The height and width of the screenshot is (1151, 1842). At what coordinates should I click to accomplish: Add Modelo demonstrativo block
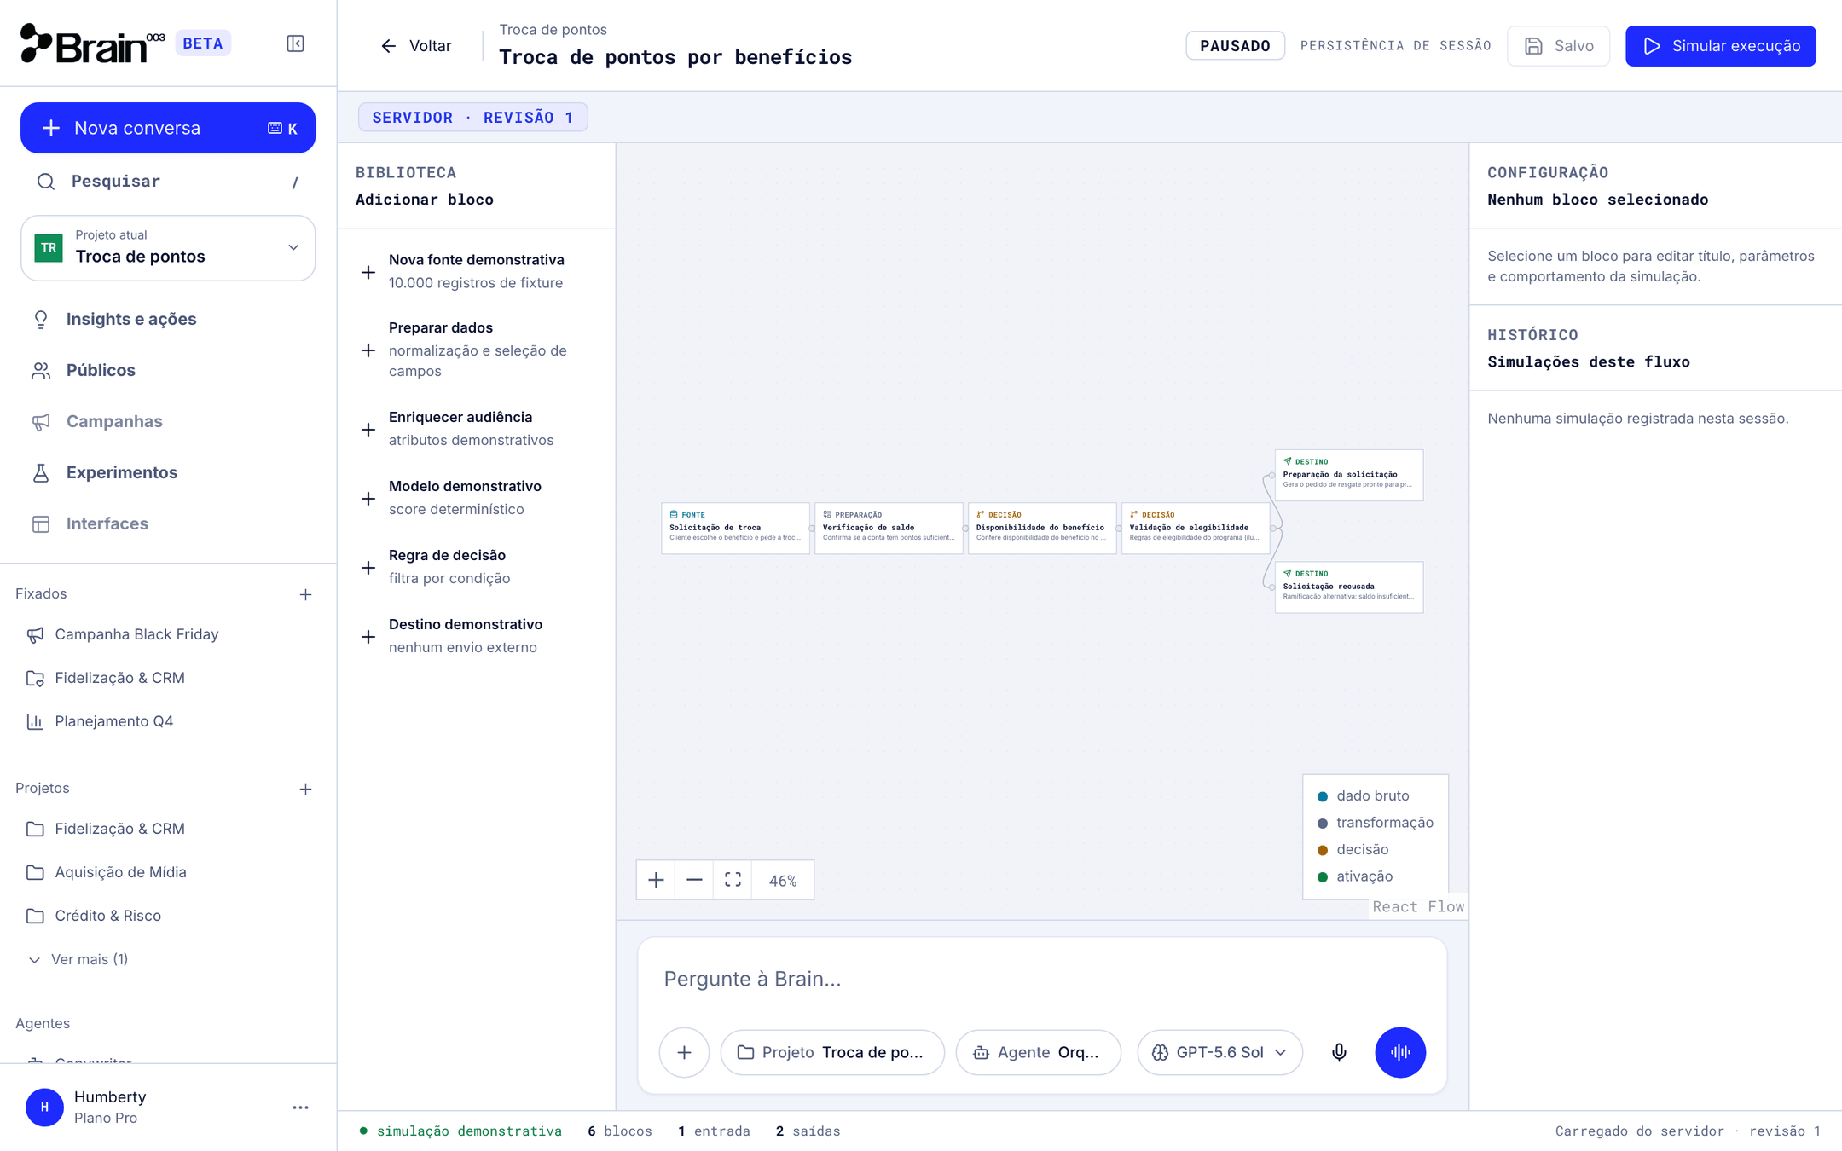click(476, 498)
